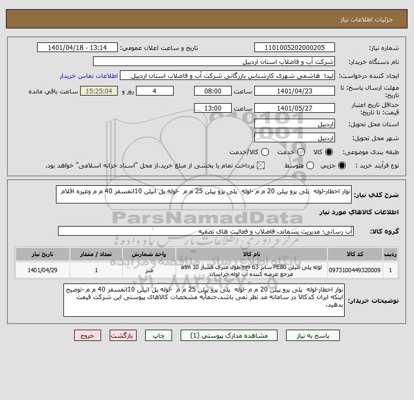Click the نام دستگاه خریدار field

[x=214, y=61]
